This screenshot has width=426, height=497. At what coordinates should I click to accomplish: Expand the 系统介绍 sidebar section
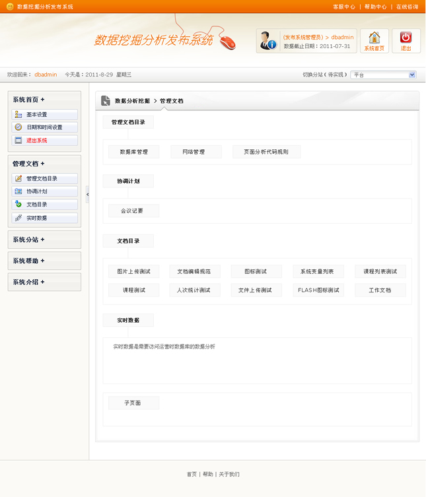(x=44, y=282)
